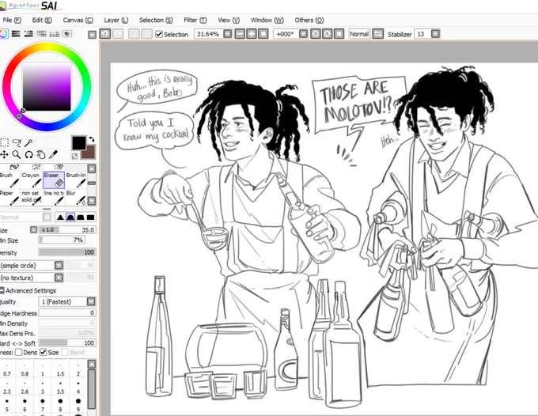Toggle the color wheel panel
Viewport: 538px width, 416px height.
pos(3,33)
